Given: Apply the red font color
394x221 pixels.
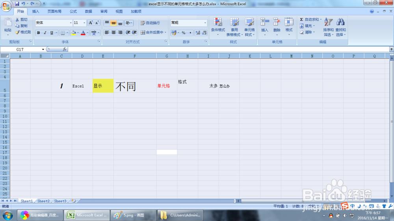Looking at the screenshot, I should point(83,33).
